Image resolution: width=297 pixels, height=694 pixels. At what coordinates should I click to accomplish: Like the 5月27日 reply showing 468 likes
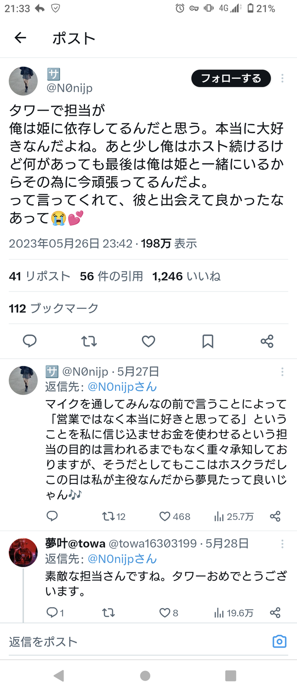pos(165,516)
